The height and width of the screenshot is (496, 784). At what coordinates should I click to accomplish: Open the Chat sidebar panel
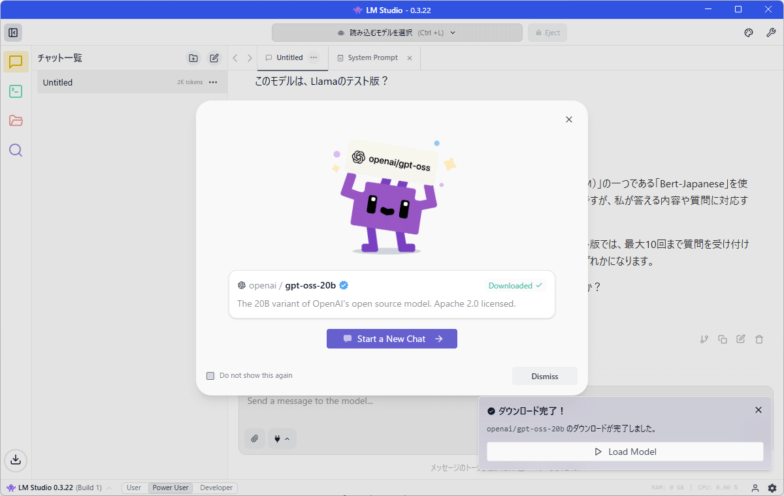[14, 61]
